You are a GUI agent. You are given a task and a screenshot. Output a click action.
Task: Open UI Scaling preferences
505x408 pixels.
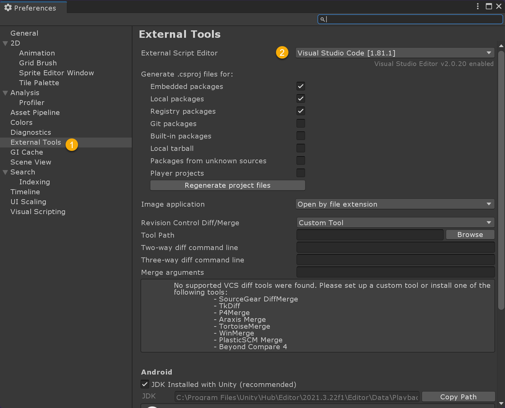[28, 202]
